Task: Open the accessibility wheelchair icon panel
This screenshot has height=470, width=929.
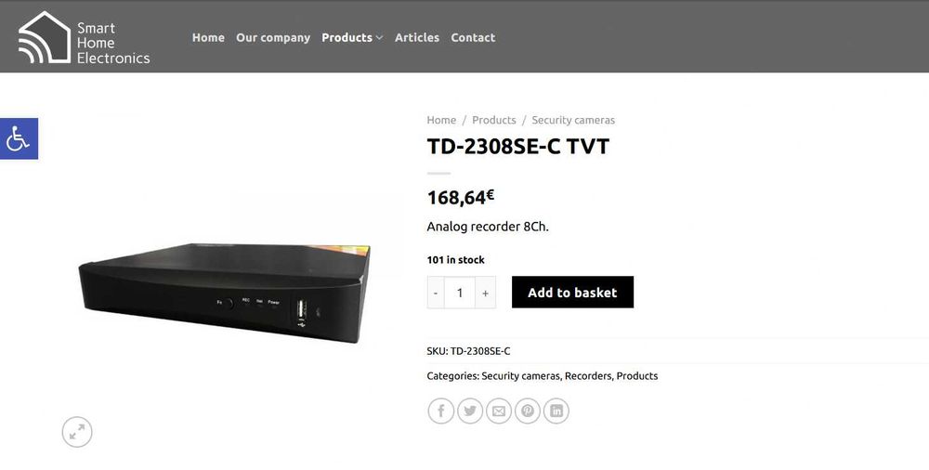Action: click(x=19, y=138)
